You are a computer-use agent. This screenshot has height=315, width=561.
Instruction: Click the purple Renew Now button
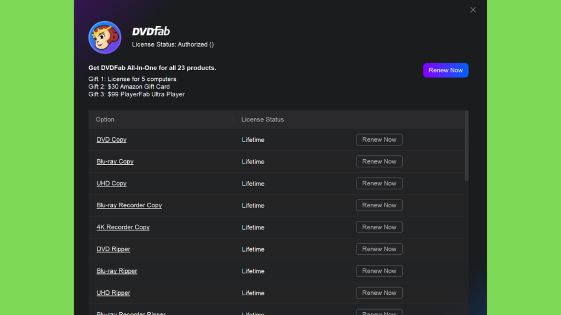[445, 71]
